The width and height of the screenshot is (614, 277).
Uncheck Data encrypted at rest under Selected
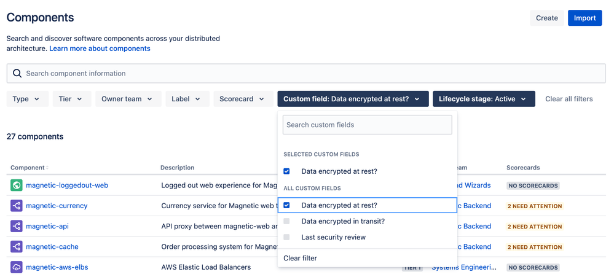(x=286, y=171)
